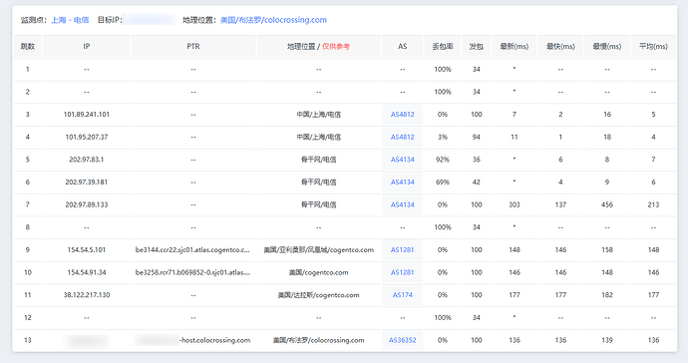Open the AS174 link in hop 11

click(x=403, y=295)
